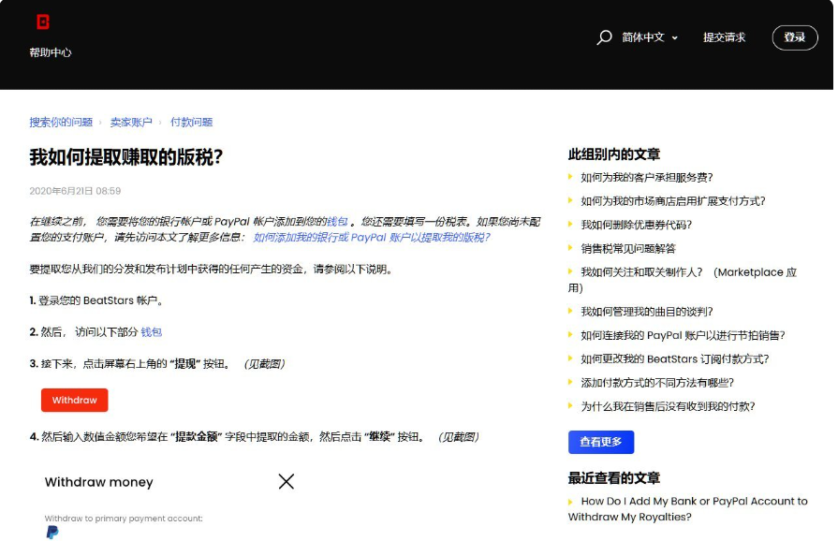Click the 钱包 link in step 2
The width and height of the screenshot is (838, 541).
(x=152, y=332)
